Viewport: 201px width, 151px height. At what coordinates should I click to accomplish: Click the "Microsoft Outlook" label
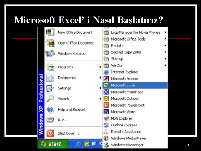[125, 98]
